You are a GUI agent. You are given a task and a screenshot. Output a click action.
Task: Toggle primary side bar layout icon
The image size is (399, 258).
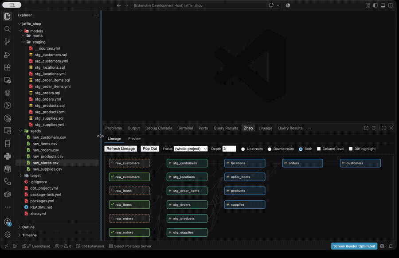[376, 5]
